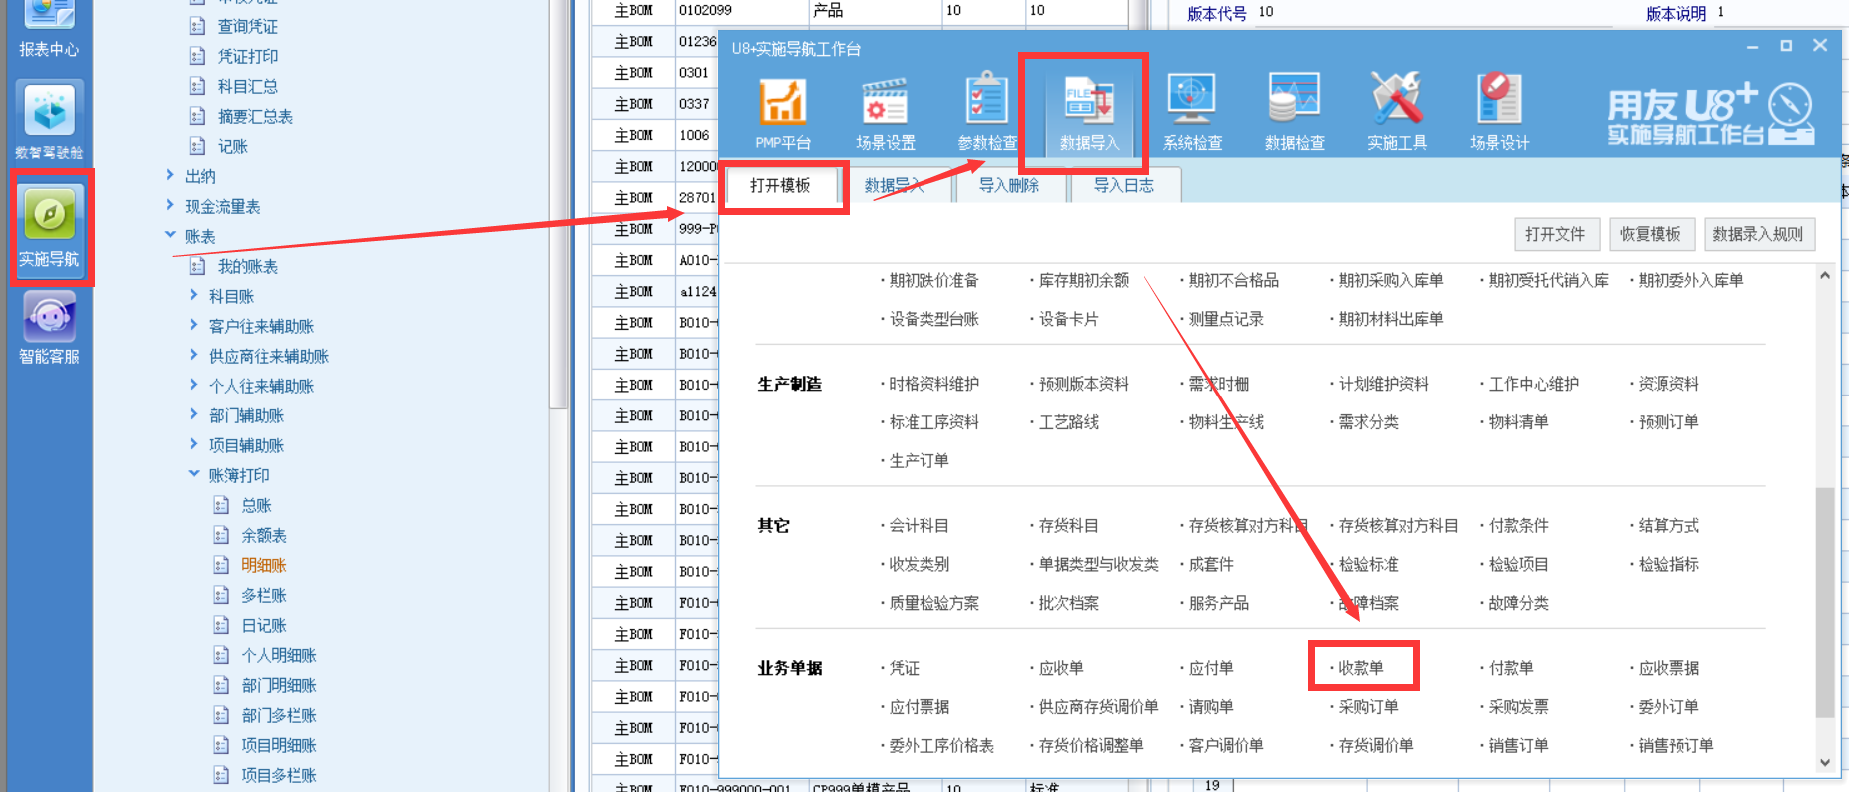Click the document icon beside 科目汇总

[197, 86]
